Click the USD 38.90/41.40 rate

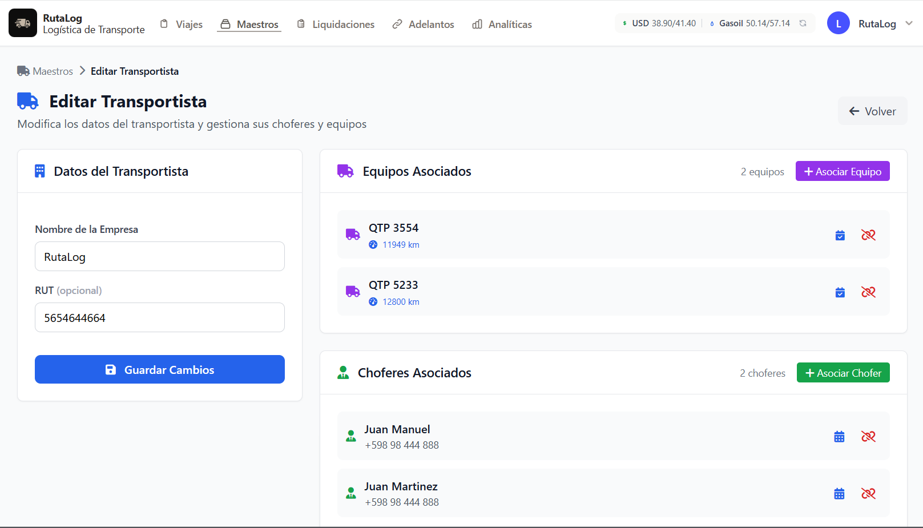(659, 23)
